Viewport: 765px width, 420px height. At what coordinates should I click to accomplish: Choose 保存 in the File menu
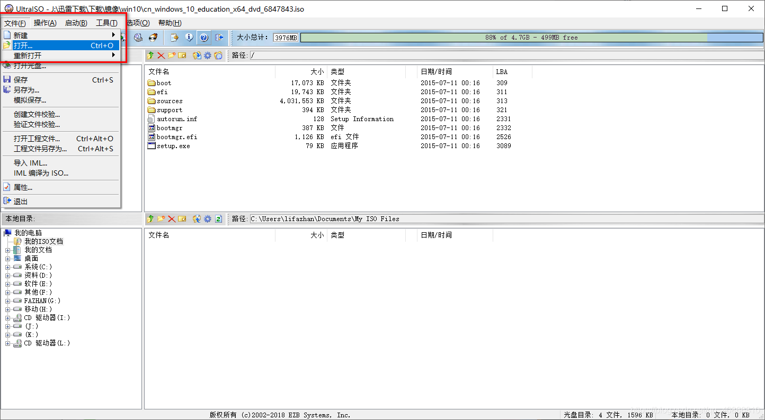pos(61,80)
